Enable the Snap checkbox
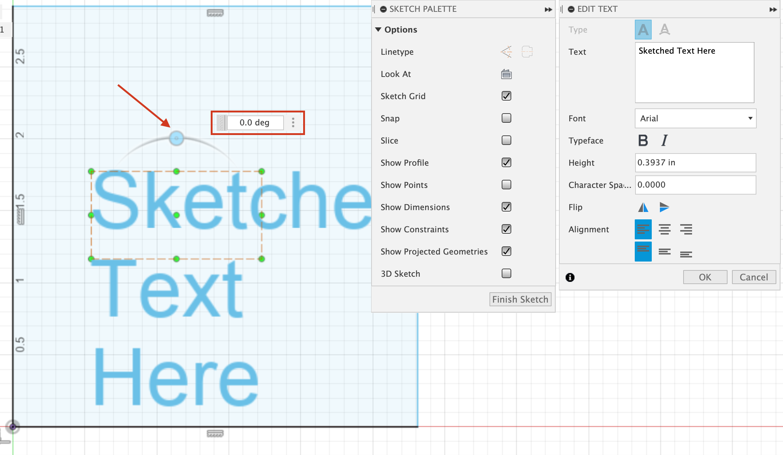The height and width of the screenshot is (455, 783). tap(506, 118)
